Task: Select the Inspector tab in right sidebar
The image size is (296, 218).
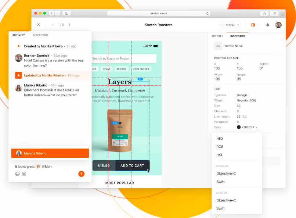Action: point(238,36)
